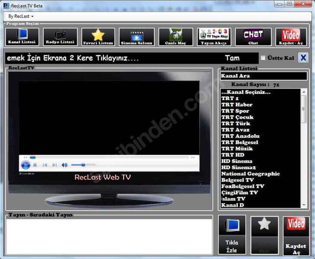Click the fast-forward arrows on seek bar

tap(193, 158)
